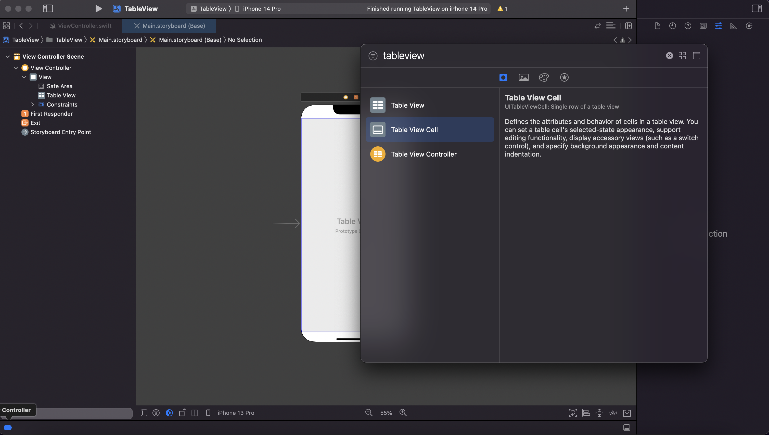Switch library to icon grid view

682,56
